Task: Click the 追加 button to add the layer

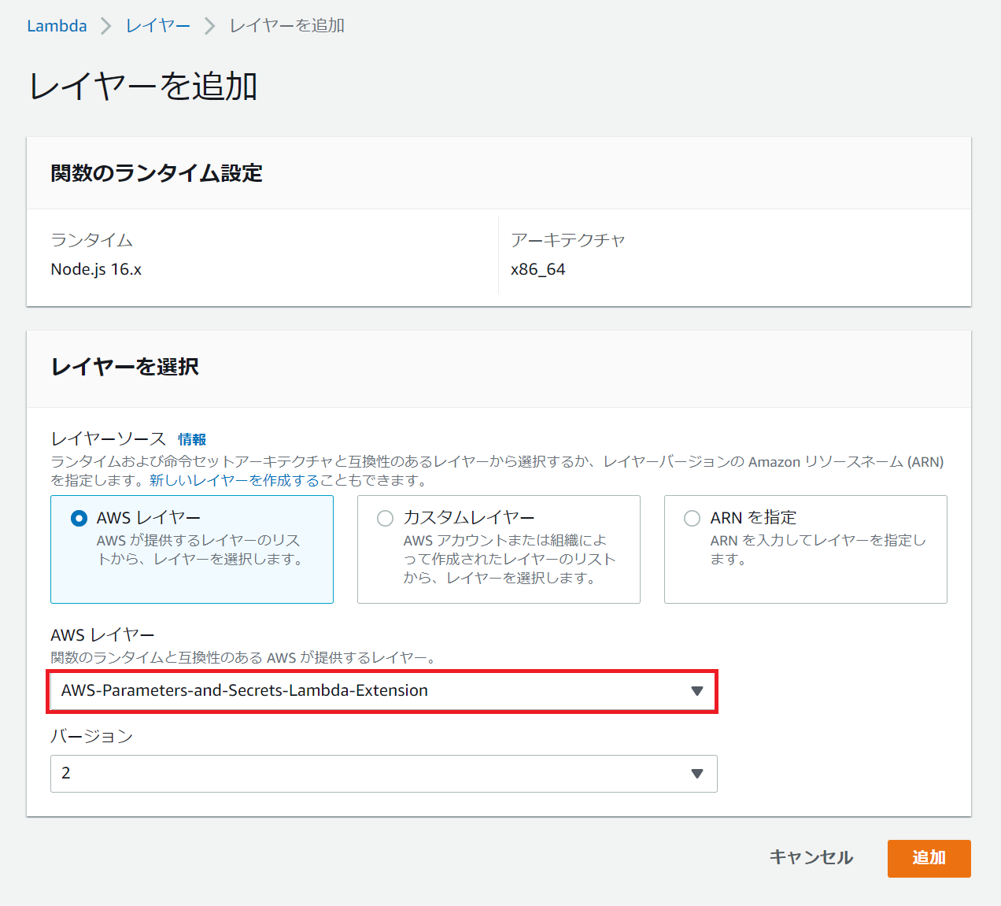Action: tap(929, 859)
